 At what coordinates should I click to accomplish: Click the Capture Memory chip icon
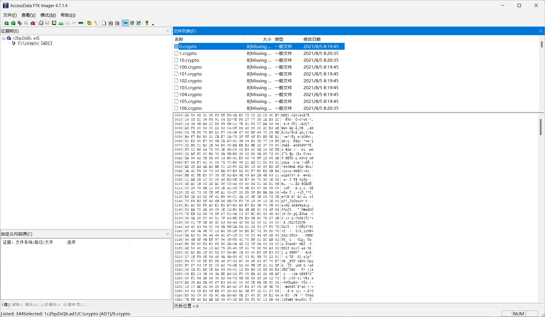pos(81,23)
